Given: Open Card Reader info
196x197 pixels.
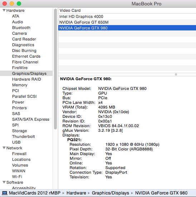Looking at the screenshot, I should pos(24,39).
